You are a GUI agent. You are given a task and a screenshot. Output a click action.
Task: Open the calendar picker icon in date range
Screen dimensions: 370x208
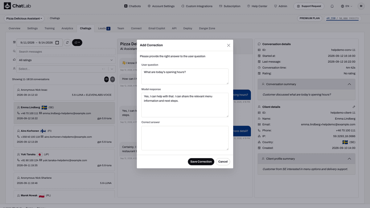click(57, 43)
